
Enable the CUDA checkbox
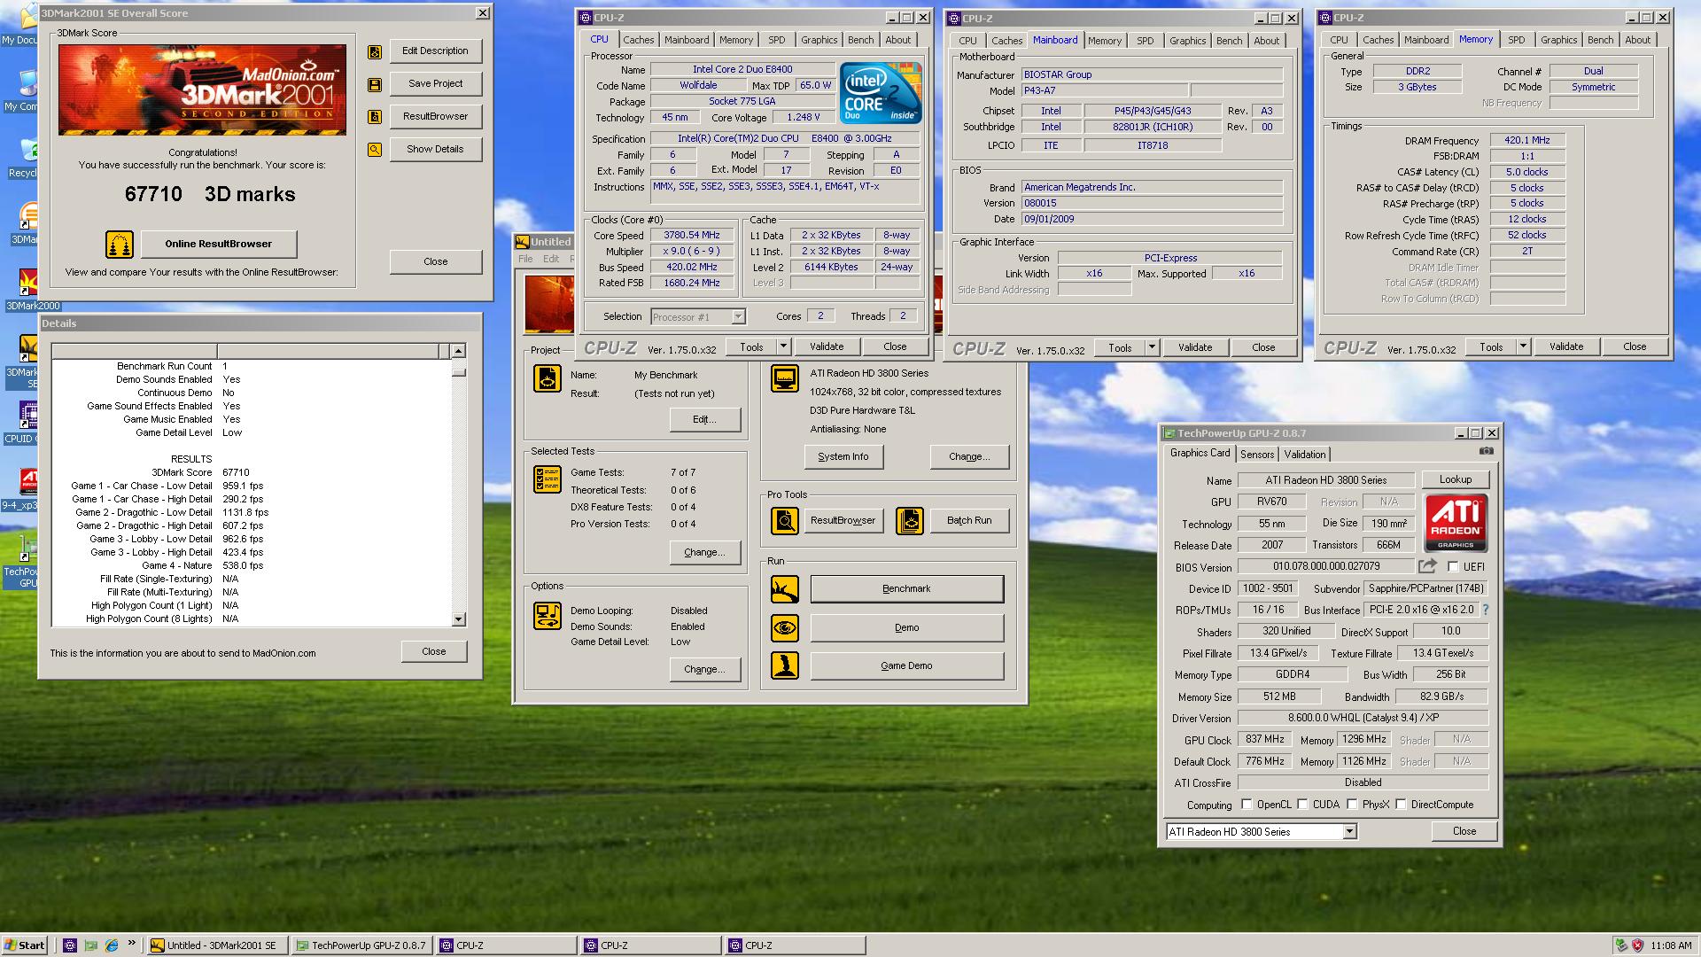[1302, 805]
